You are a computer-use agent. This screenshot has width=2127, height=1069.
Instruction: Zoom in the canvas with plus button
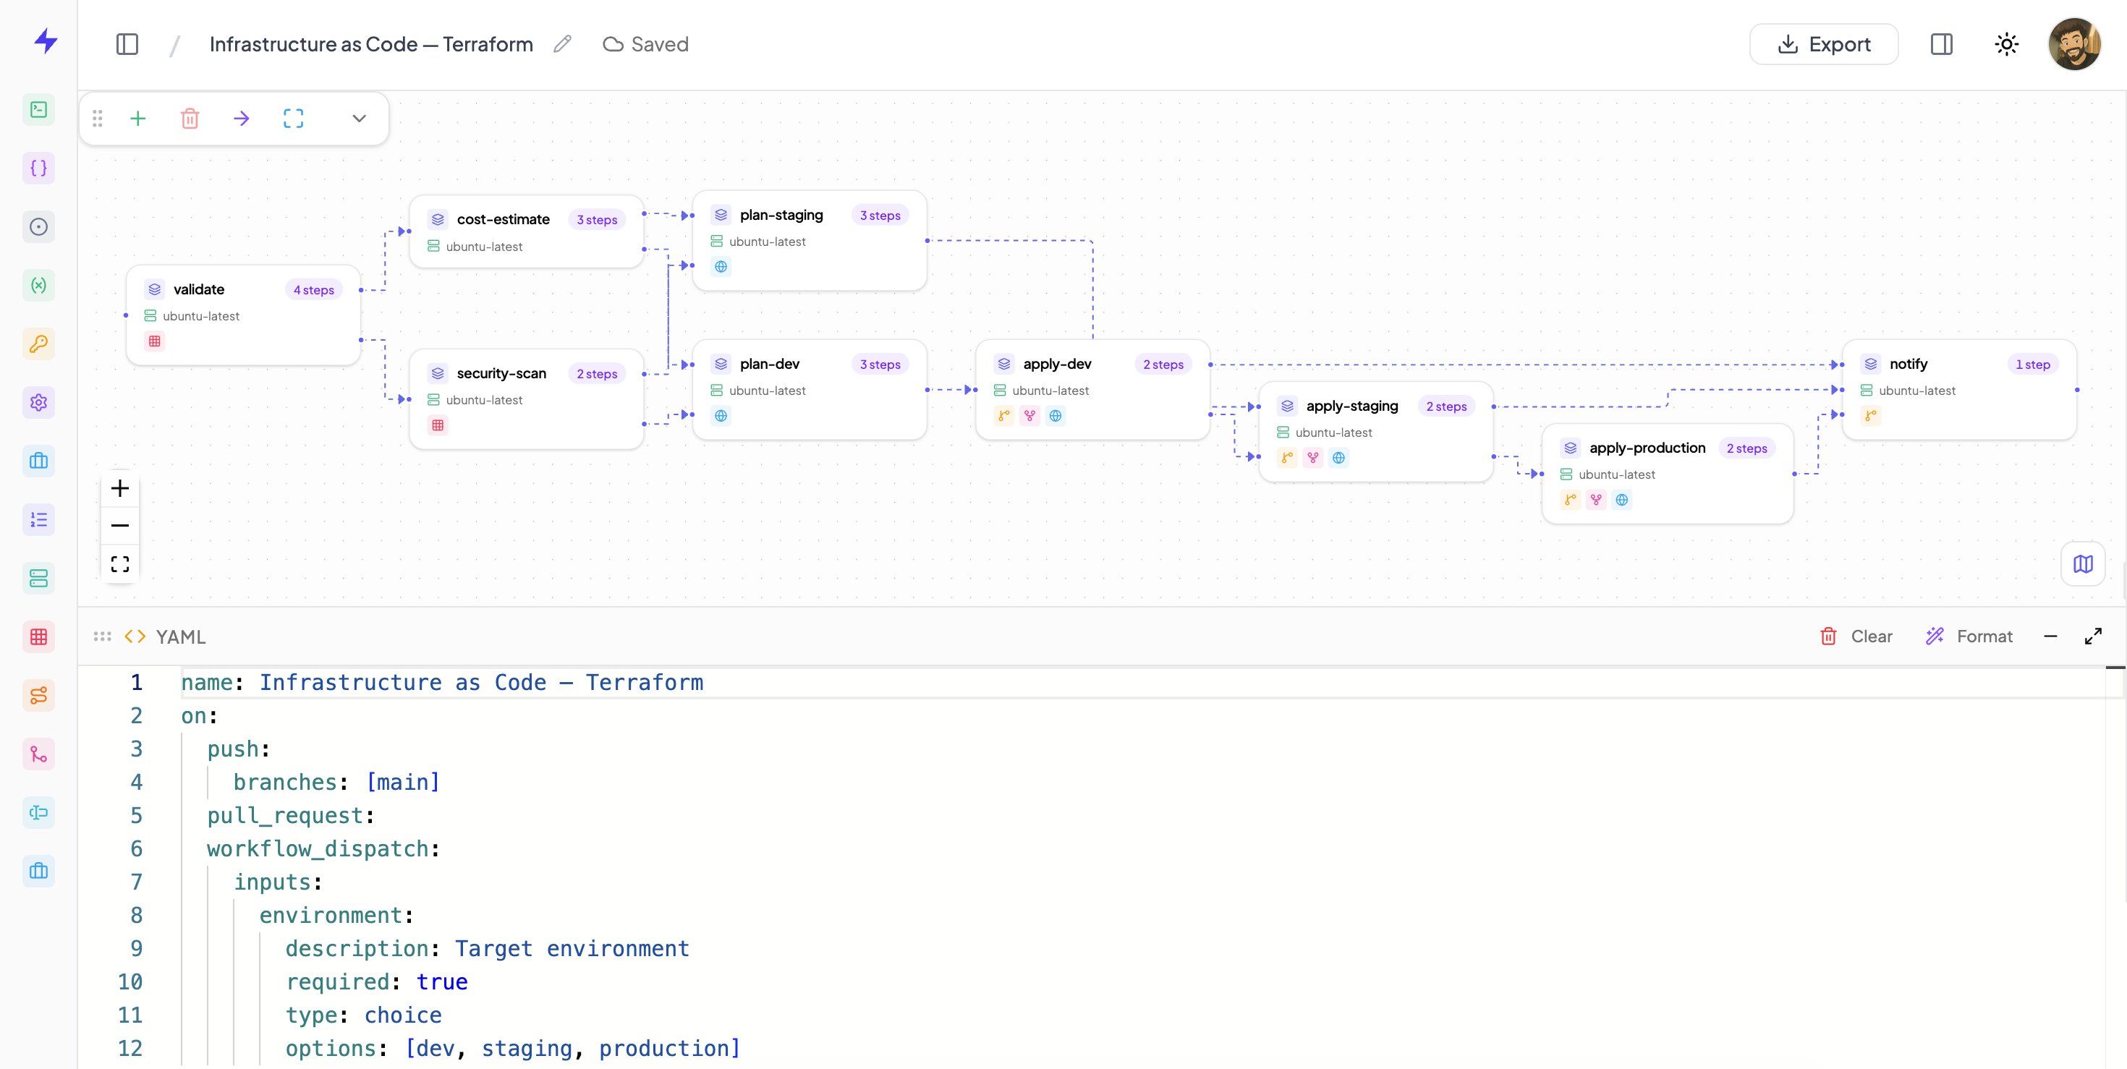(119, 489)
